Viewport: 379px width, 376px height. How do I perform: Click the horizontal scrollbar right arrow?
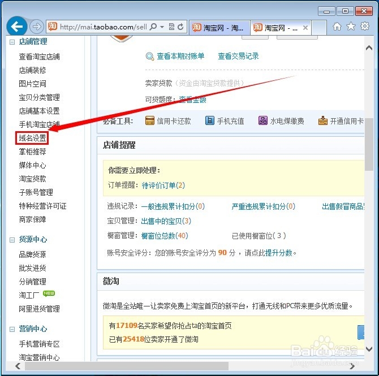click(x=352, y=366)
